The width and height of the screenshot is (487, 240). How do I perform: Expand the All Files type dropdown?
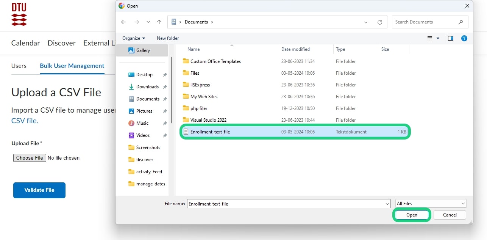(x=431, y=204)
